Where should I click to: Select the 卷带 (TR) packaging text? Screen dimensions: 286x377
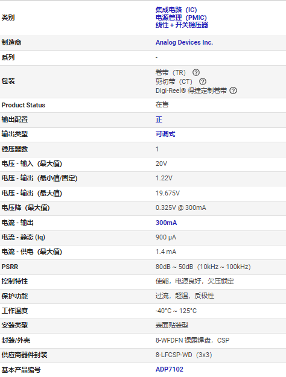coord(171,72)
